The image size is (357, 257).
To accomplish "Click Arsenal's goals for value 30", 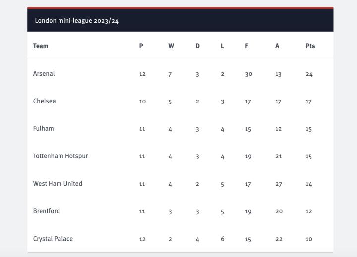I will pos(248,74).
